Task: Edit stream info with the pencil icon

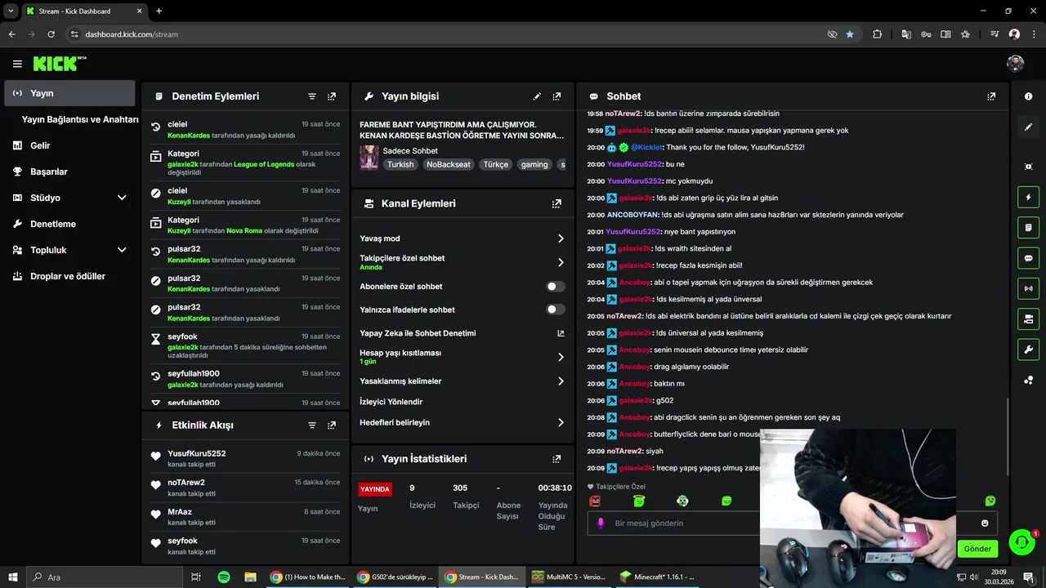Action: 537,96
